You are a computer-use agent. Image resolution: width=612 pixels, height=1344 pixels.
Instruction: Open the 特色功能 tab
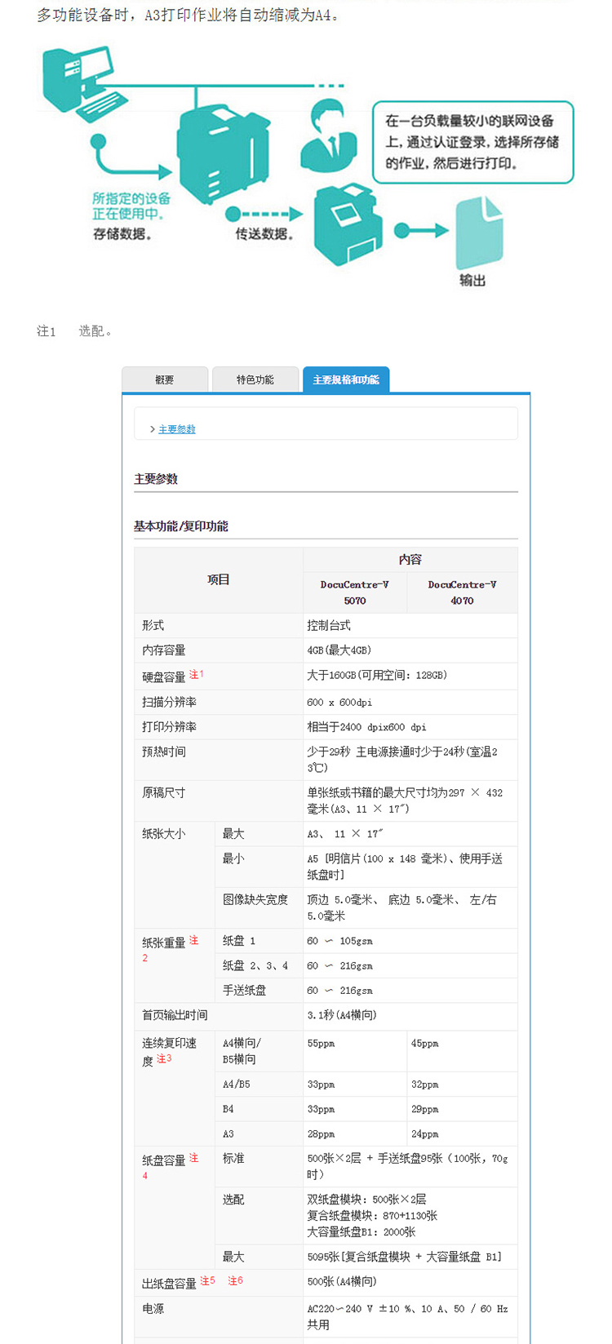click(x=255, y=379)
